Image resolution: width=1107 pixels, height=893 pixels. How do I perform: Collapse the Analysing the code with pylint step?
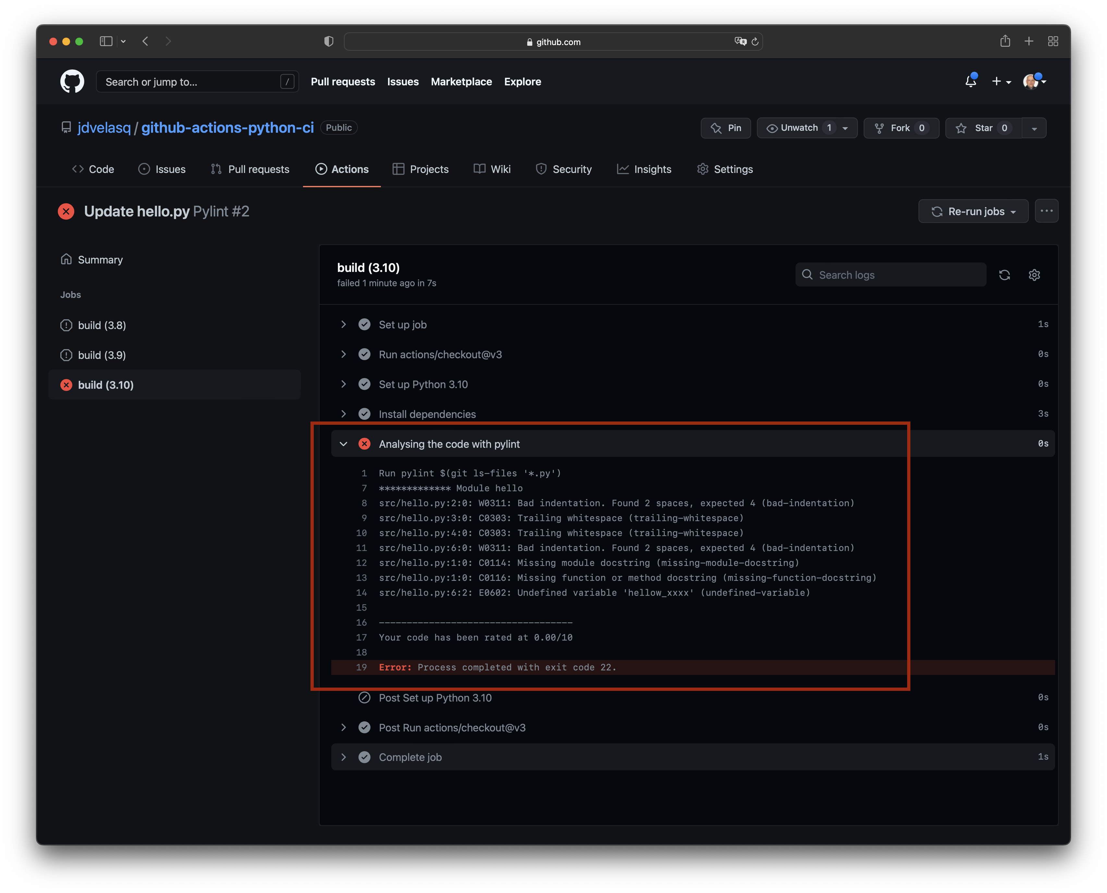coord(344,444)
